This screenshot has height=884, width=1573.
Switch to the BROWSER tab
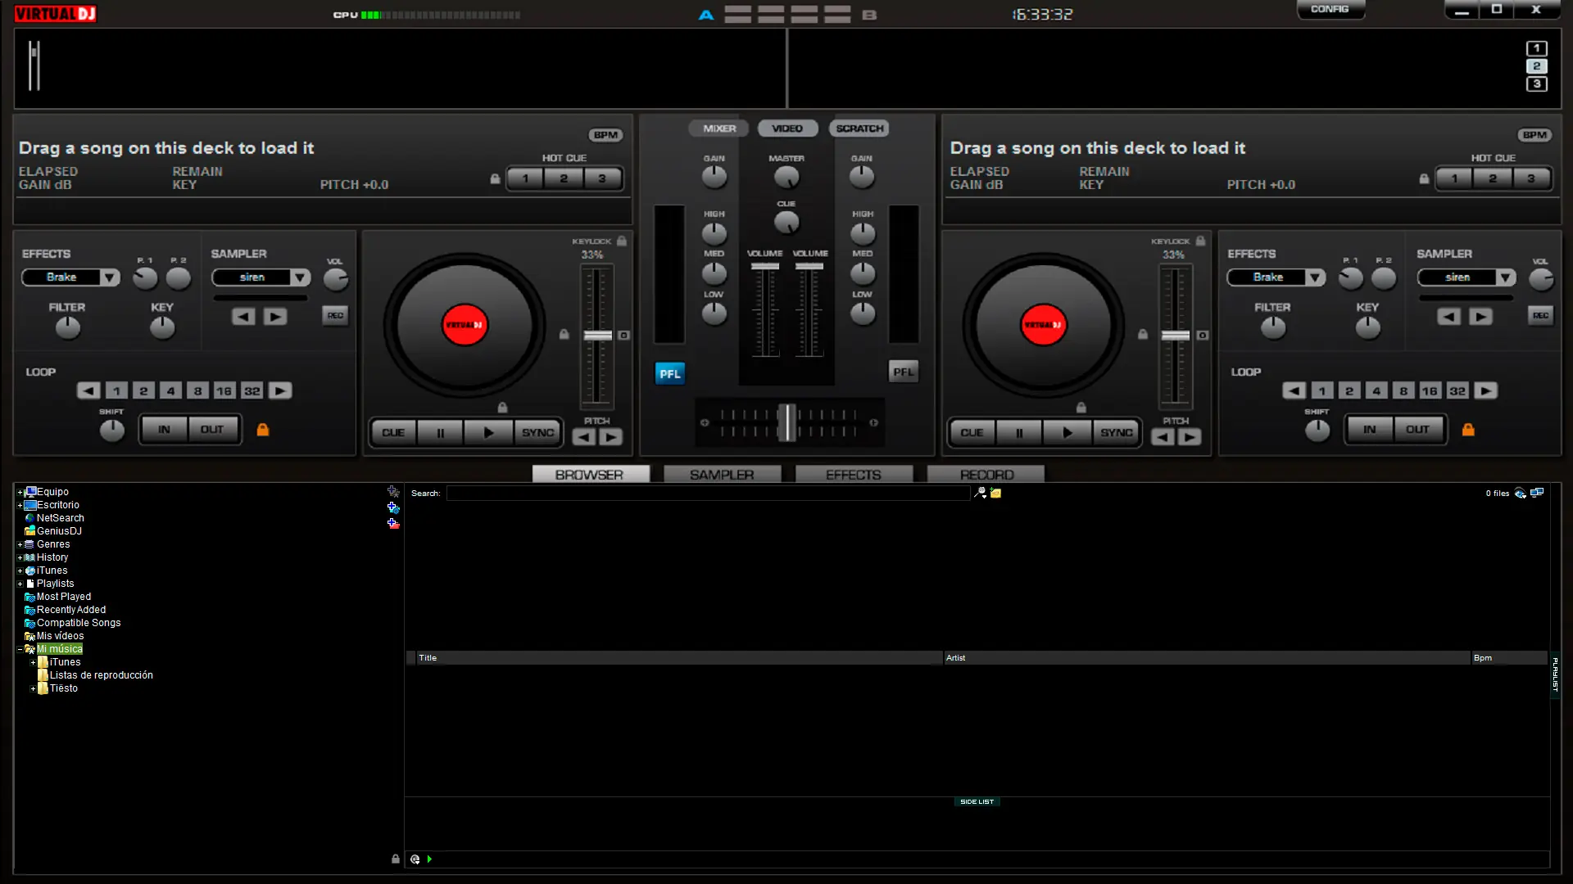590,475
